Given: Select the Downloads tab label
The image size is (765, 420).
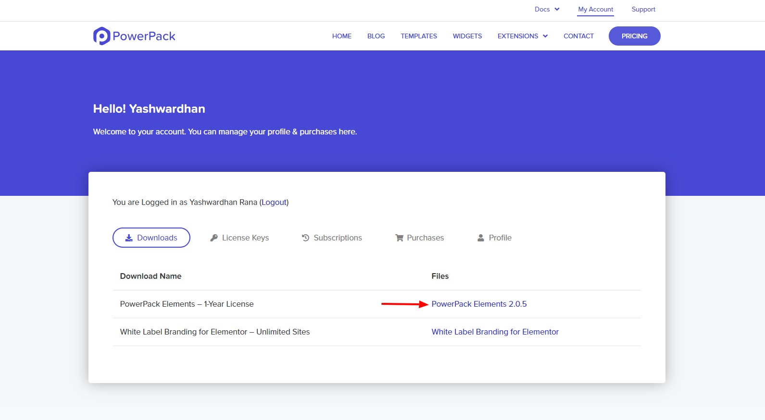Looking at the screenshot, I should [157, 238].
